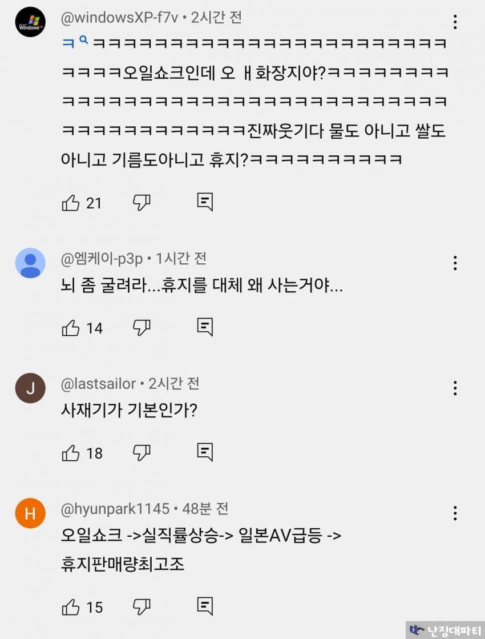The height and width of the screenshot is (639, 485).
Task: Dislike the @hyunpark1145 comment
Action: click(x=141, y=607)
